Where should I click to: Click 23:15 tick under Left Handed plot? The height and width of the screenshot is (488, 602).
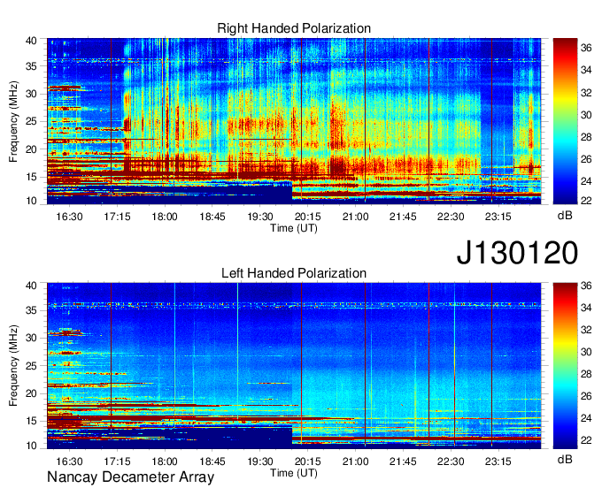pyautogui.click(x=498, y=461)
